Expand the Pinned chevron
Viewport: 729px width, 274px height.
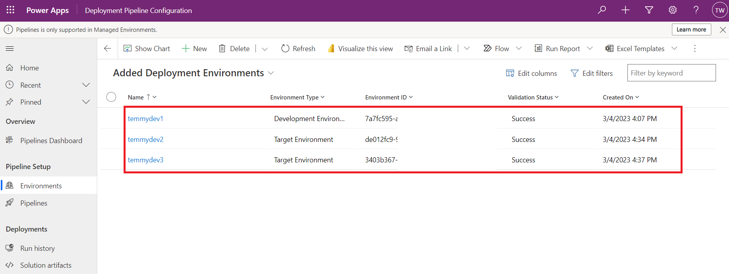(x=86, y=102)
